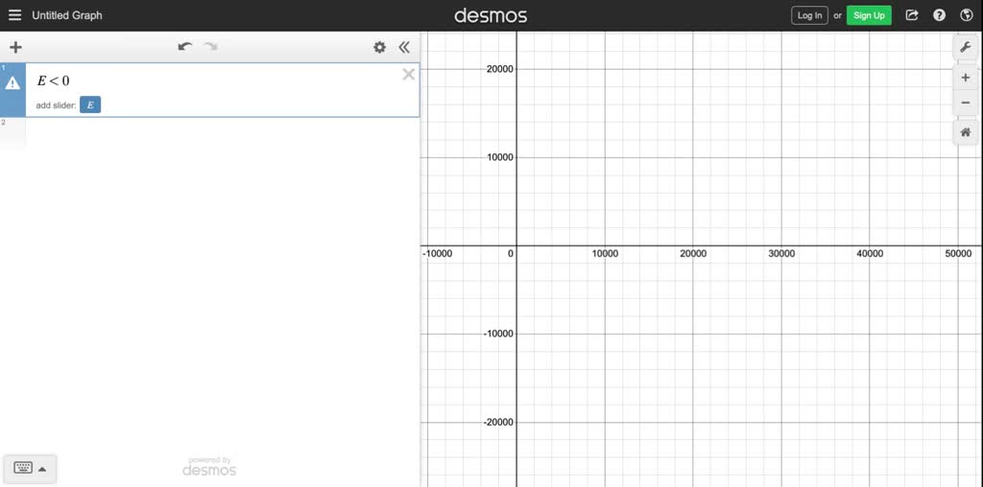Screen dimensions: 983x487
Task: Delete expression 1 with the X
Action: [x=408, y=75]
